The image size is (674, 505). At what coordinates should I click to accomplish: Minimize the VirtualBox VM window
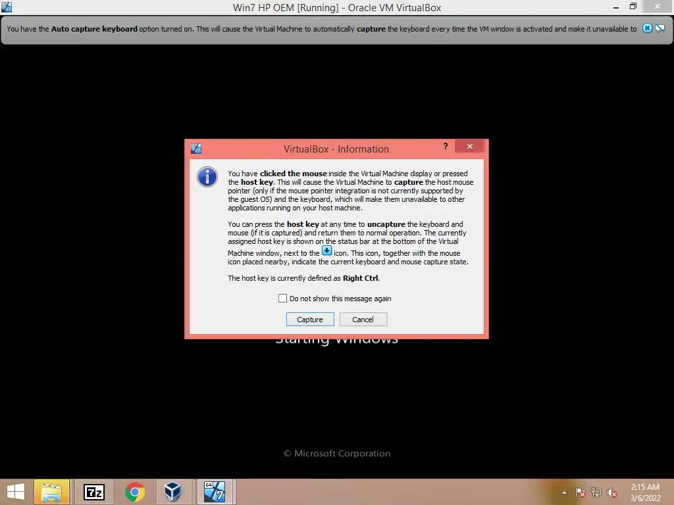(x=616, y=7)
